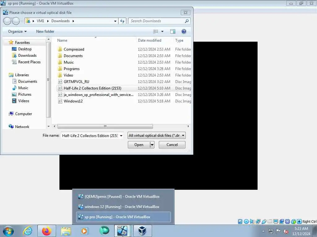Click the VirtualBox recording status indicator
Image resolution: width=317 pixels, height=237 pixels.
coord(281,222)
